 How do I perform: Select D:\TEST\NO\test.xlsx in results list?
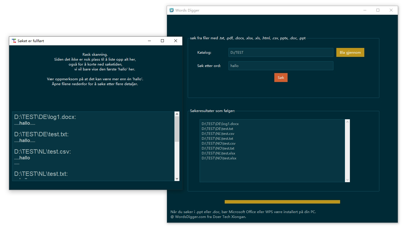219,158
